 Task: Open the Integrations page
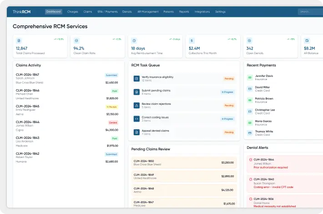click(x=202, y=12)
